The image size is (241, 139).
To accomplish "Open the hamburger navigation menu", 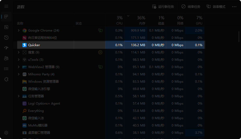I will tap(6, 6).
